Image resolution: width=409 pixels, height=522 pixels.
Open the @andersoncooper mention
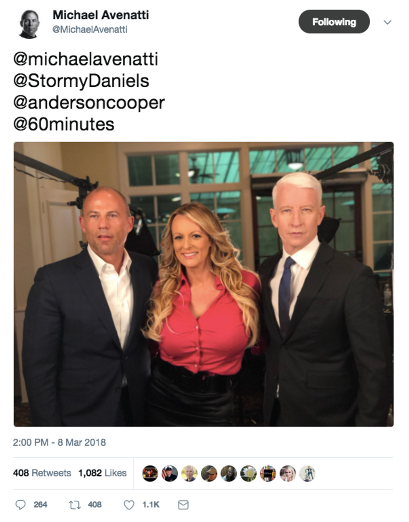coord(89,102)
